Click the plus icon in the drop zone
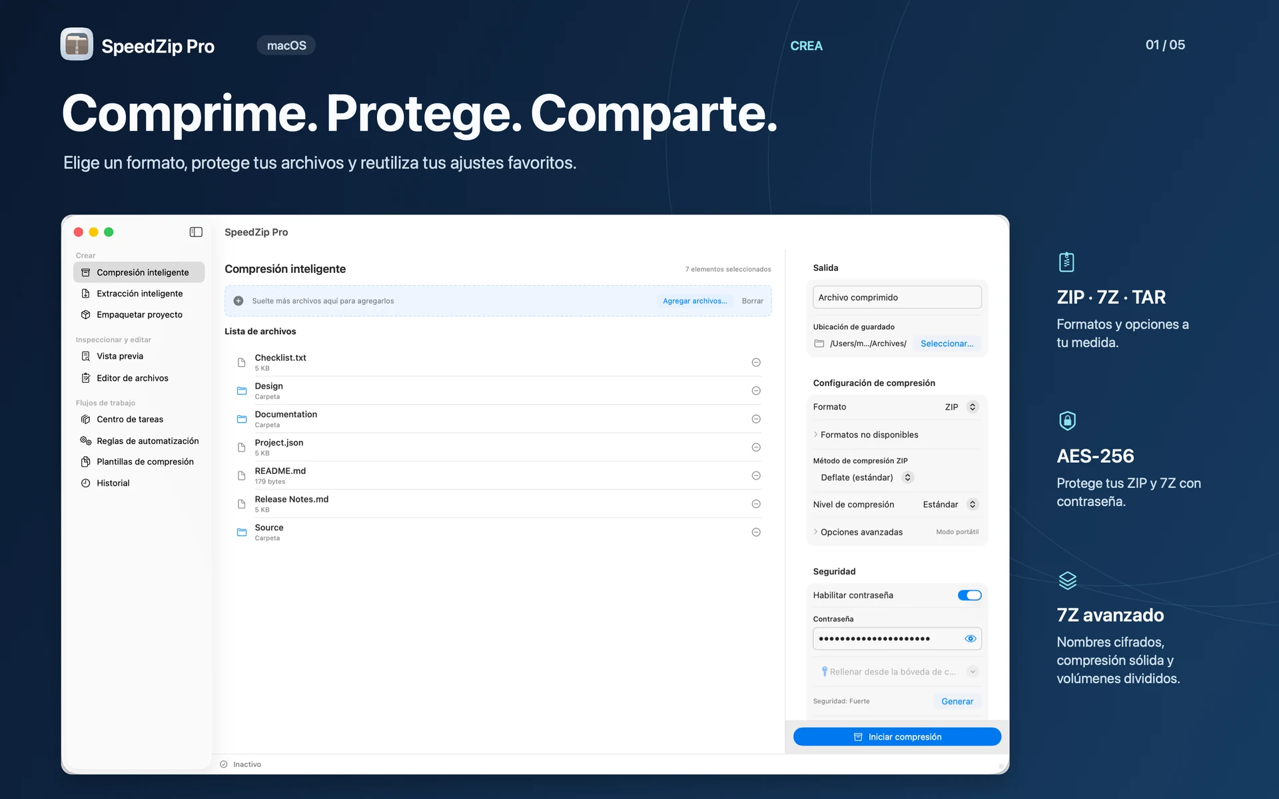 (238, 301)
